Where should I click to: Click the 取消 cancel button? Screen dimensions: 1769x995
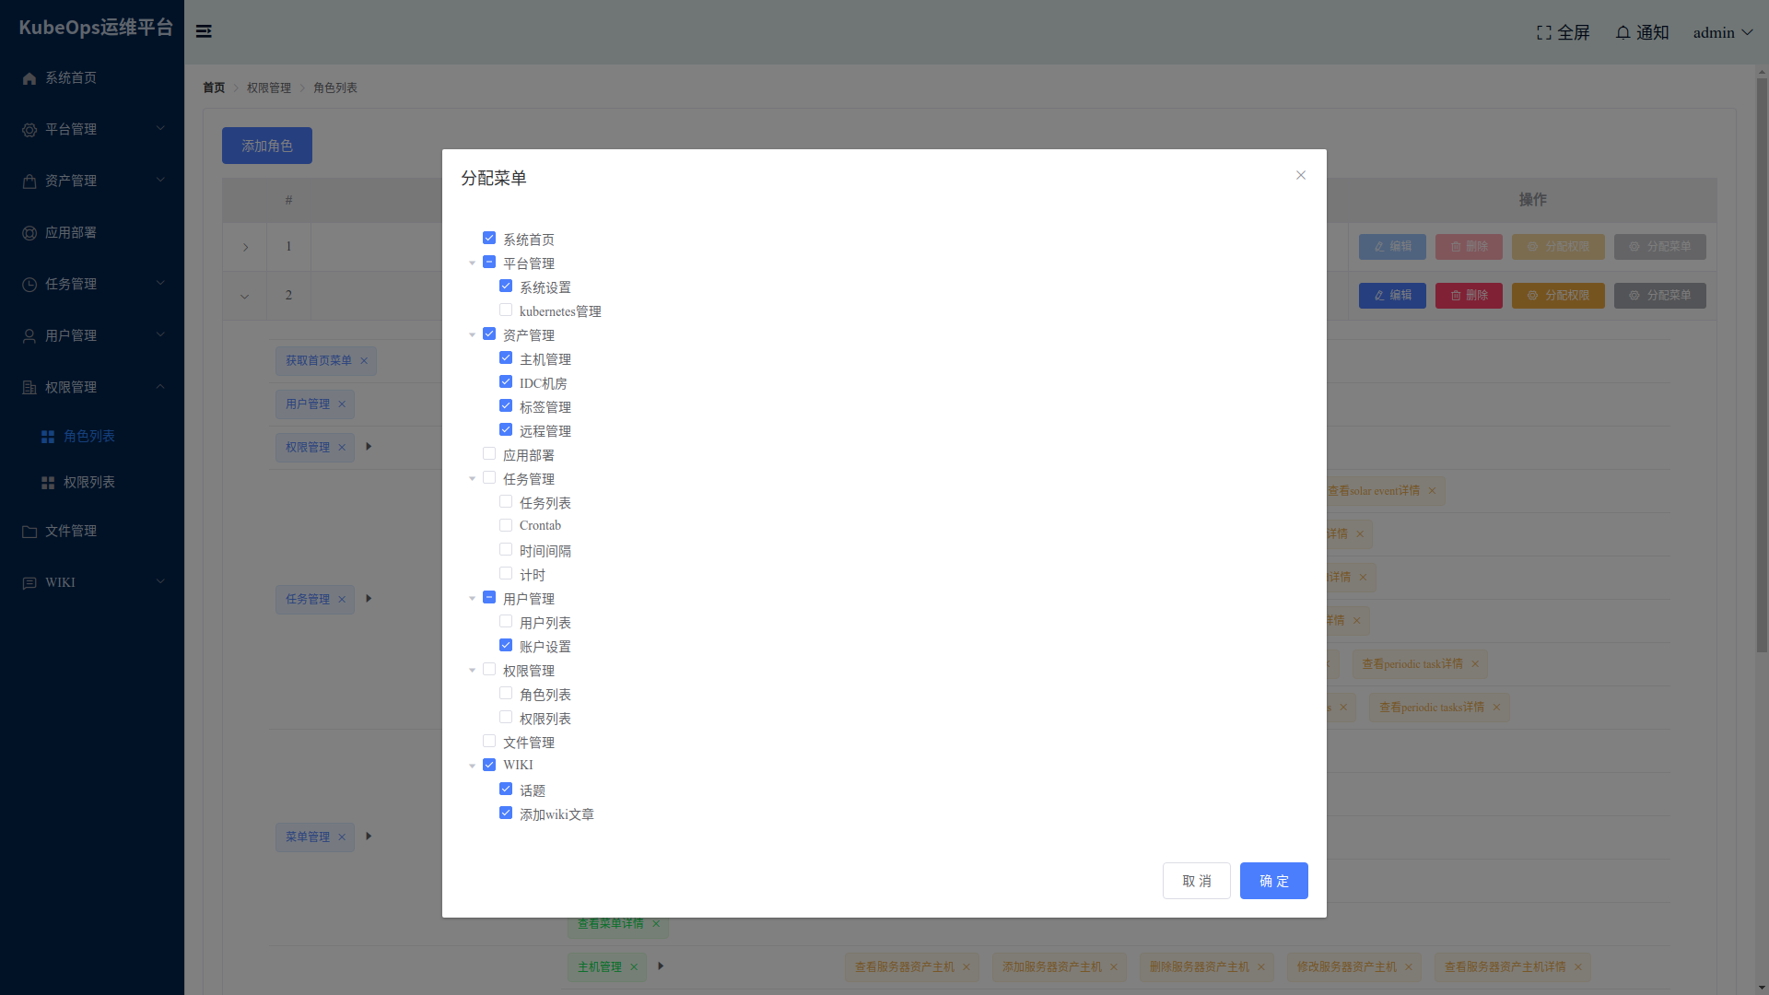pyautogui.click(x=1196, y=881)
